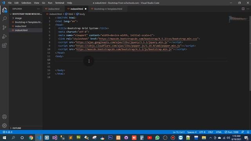Select index4.html in explorer tree
This screenshot has height=141, width=251.
(x=25, y=30)
